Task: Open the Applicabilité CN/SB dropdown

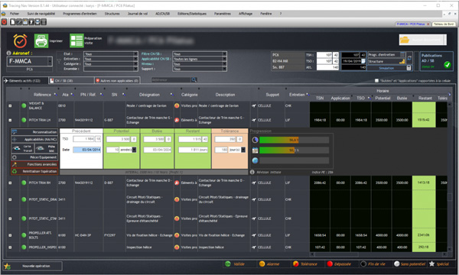Action: tap(224, 59)
